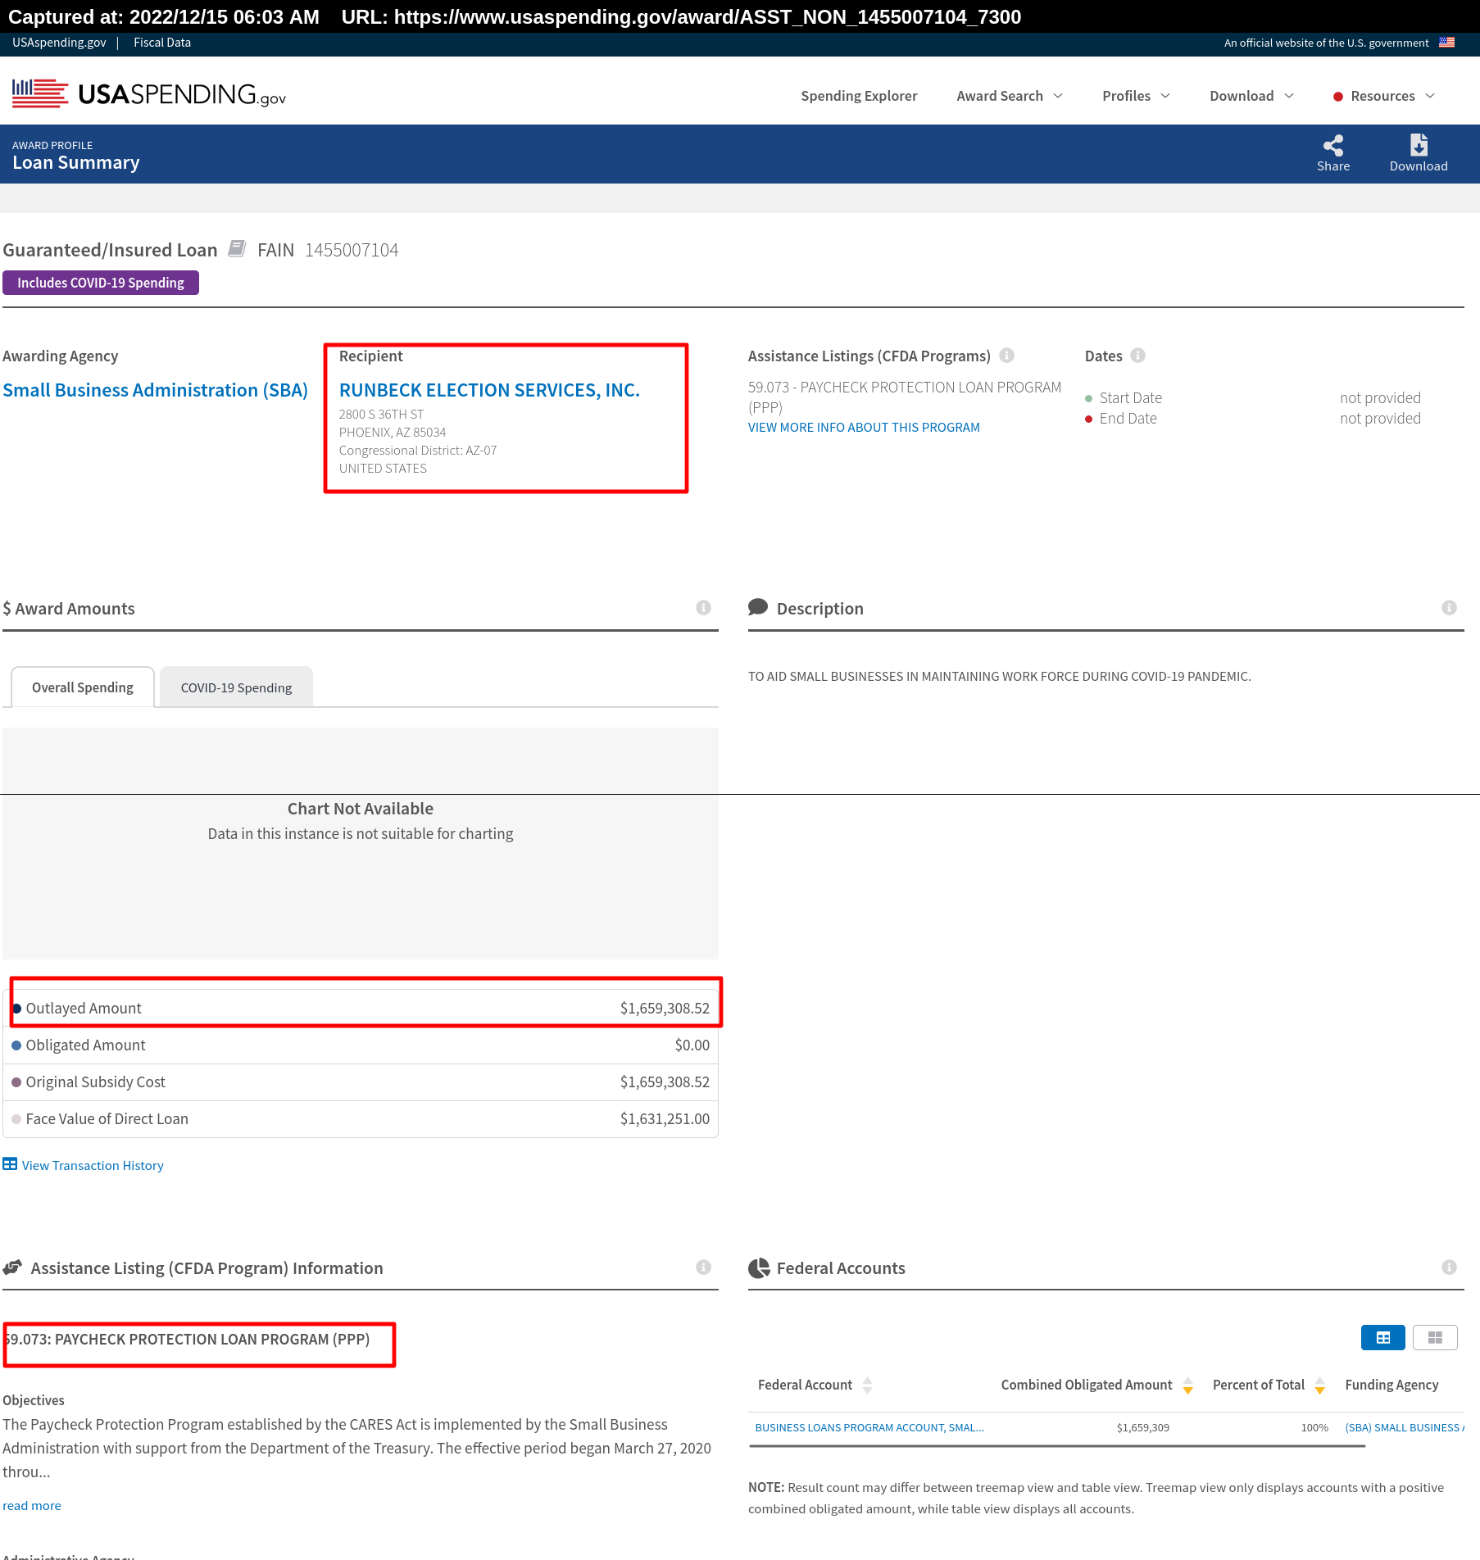Click the red dot beside Resources
1480x1560 pixels.
pos(1338,97)
